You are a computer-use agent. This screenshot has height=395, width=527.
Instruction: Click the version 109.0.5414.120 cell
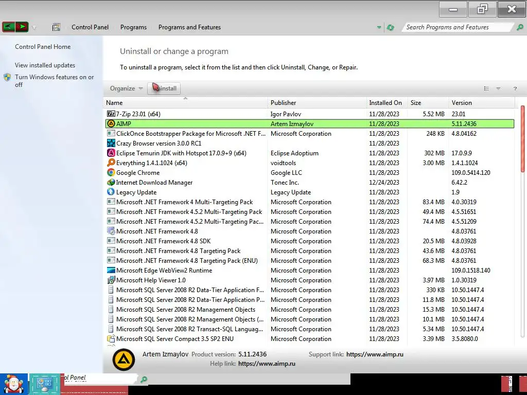[470, 172]
